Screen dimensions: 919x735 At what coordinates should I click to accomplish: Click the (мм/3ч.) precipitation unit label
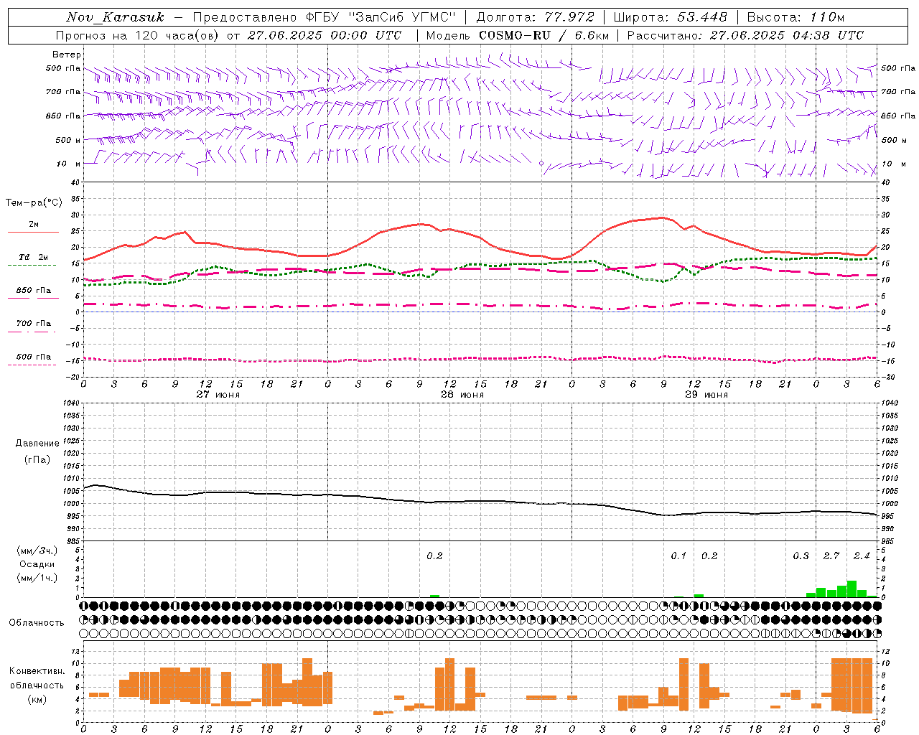point(37,551)
